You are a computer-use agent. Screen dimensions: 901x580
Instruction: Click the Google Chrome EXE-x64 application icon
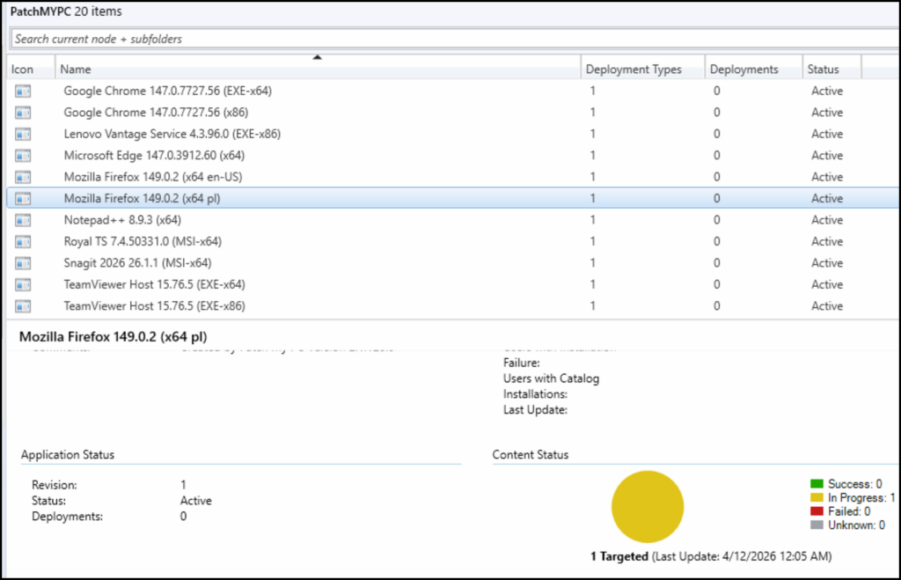23,91
